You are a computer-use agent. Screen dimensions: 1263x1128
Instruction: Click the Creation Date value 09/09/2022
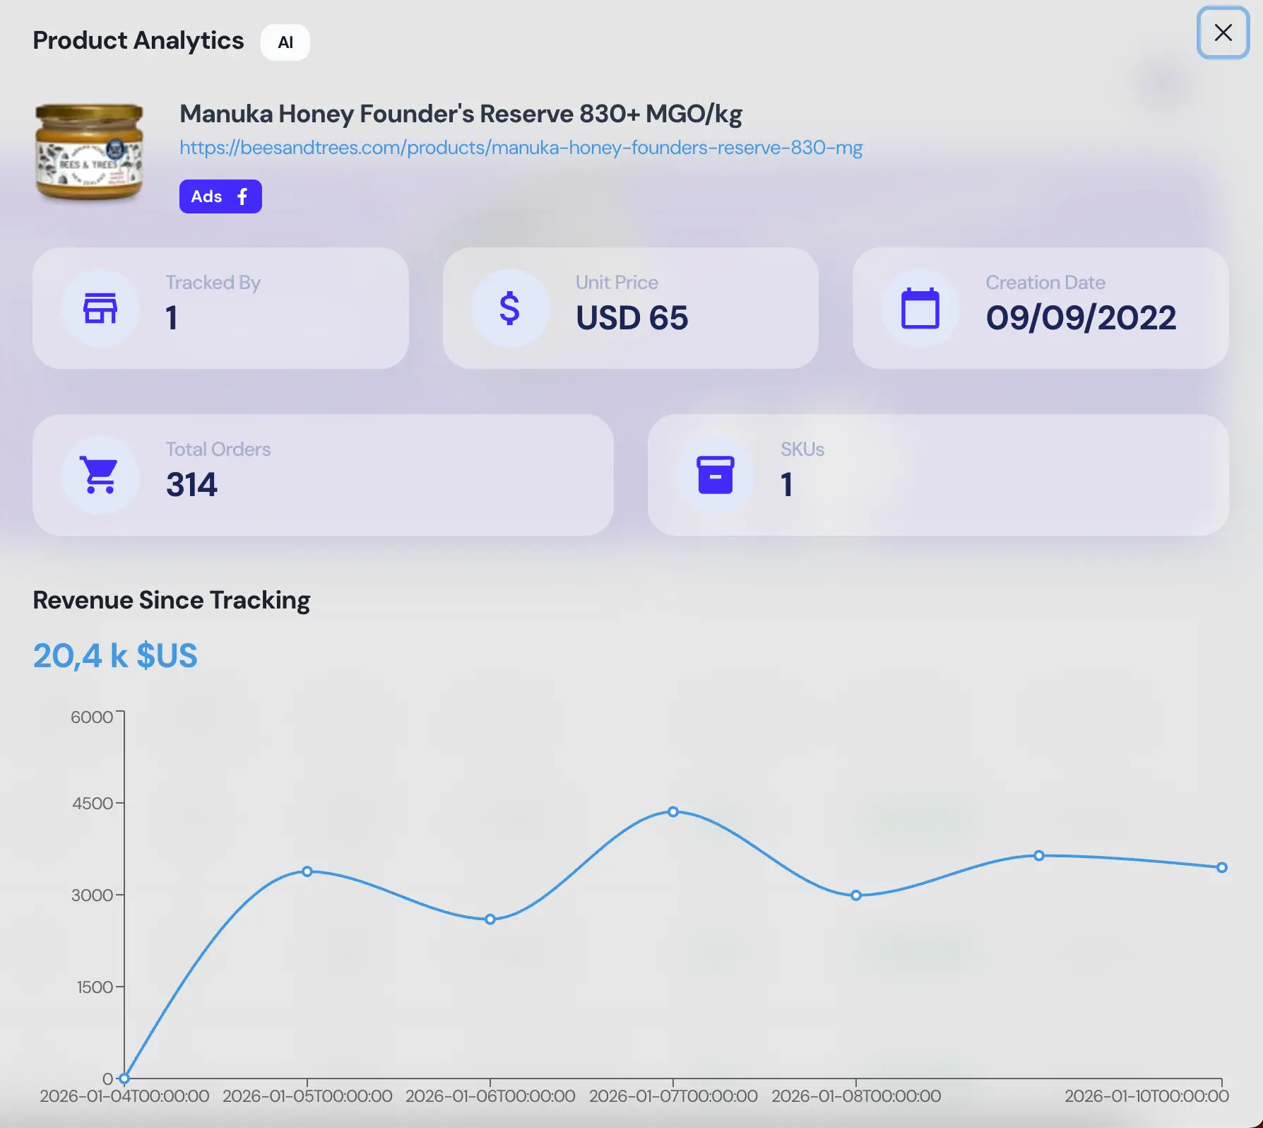[x=1081, y=318]
